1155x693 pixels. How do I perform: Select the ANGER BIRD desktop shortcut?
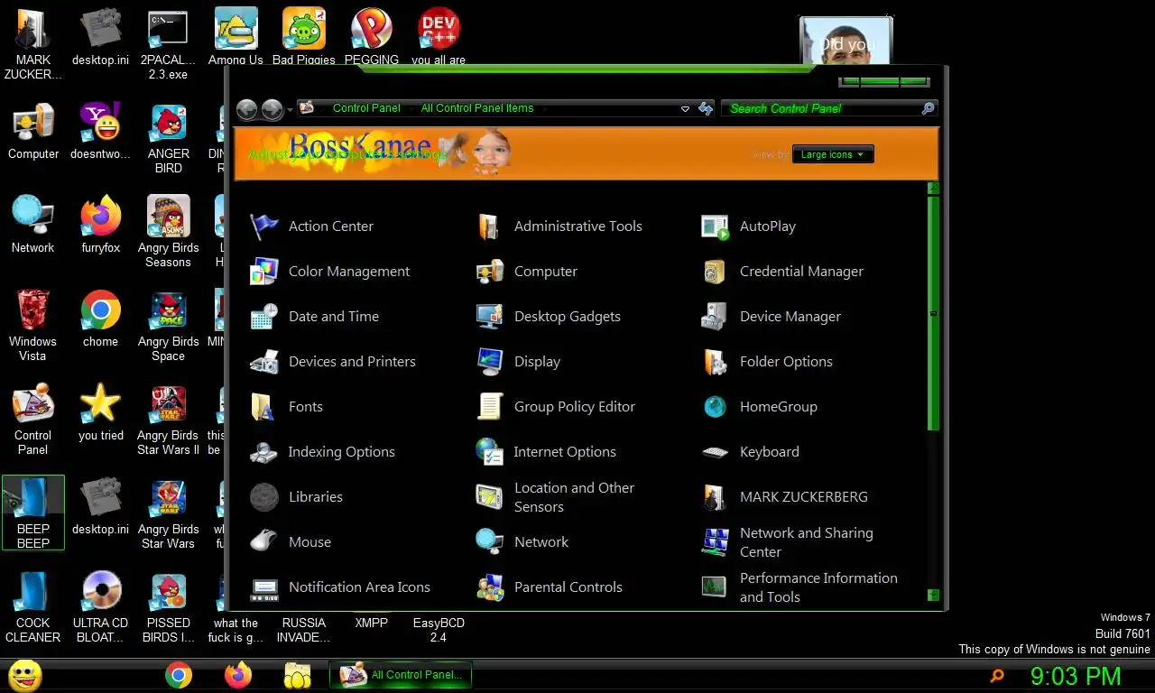(168, 137)
